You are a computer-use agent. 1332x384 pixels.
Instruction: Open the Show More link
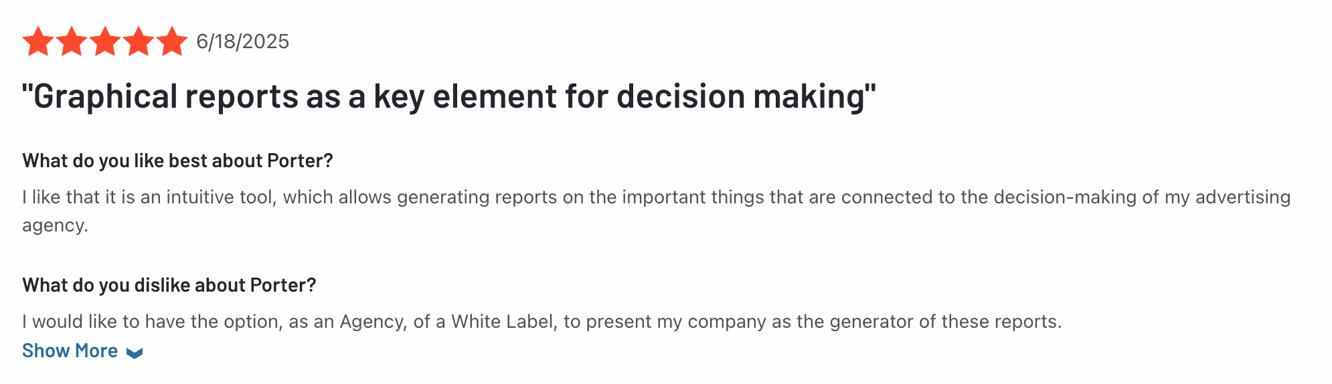tap(70, 351)
